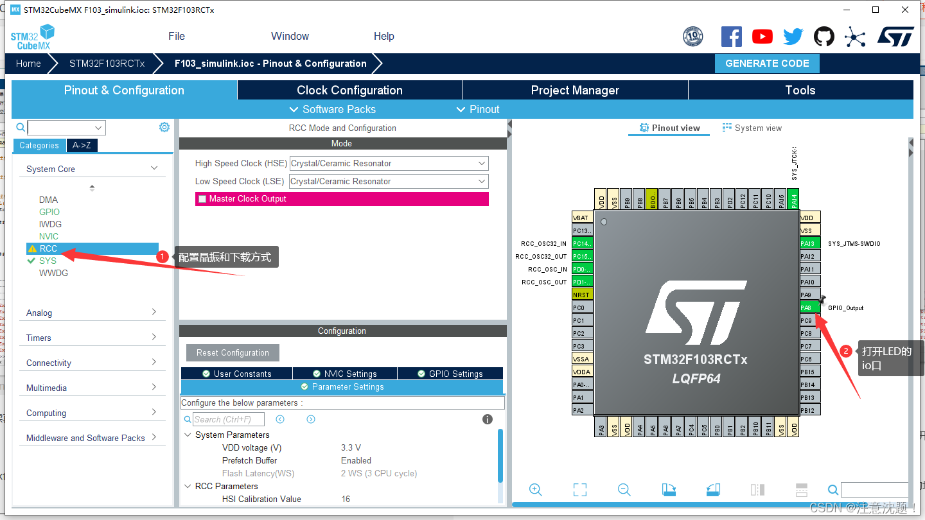Viewport: 925px width, 520px height.
Task: Open the Window menu
Action: click(x=290, y=36)
